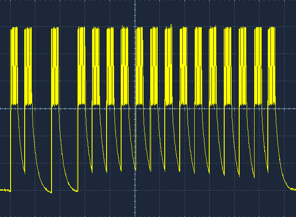Viewport: 296px width, 217px height.
Task: Click the right end of the horizontal center axis
Action: point(294,108)
